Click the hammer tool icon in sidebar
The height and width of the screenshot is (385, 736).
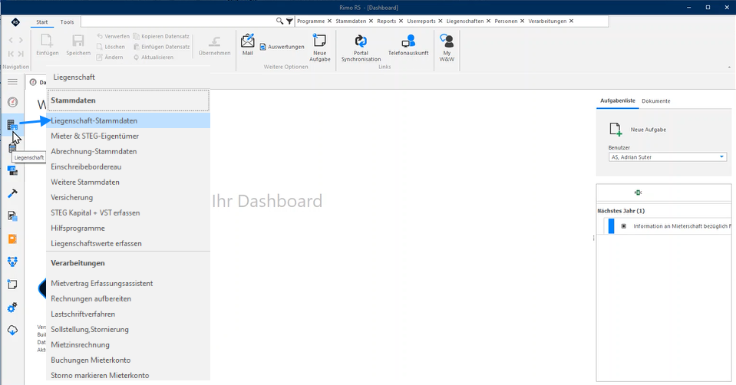(13, 193)
